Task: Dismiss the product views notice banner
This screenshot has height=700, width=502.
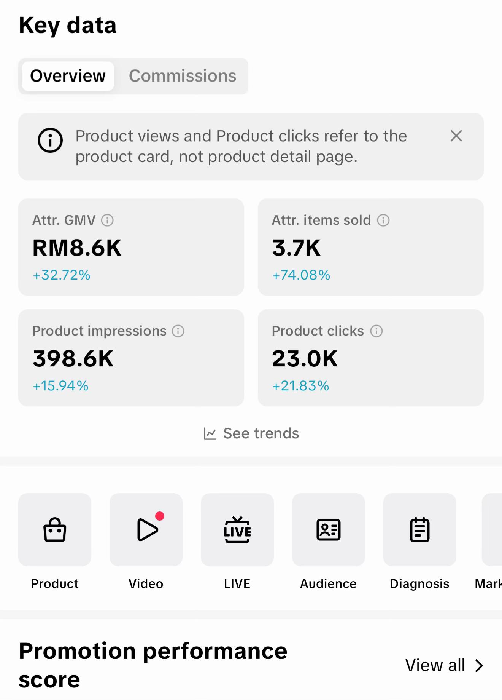Action: point(456,136)
